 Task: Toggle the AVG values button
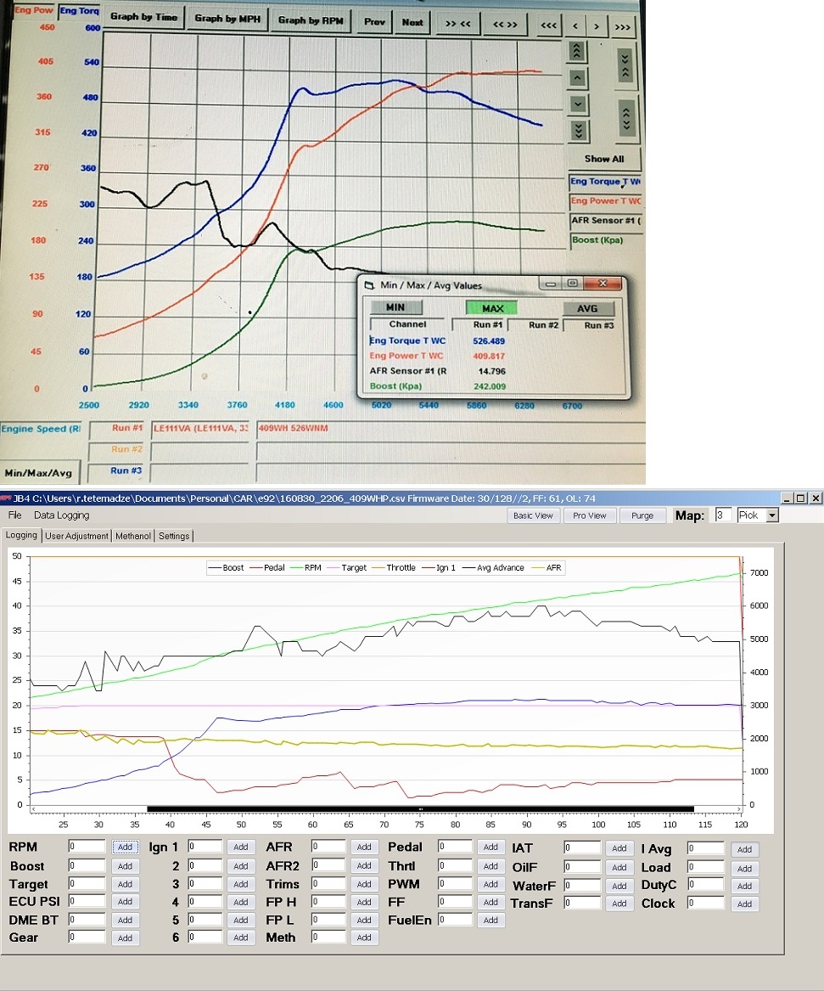pos(588,308)
